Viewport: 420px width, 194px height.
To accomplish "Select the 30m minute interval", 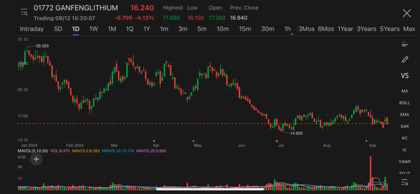I will (267, 29).
